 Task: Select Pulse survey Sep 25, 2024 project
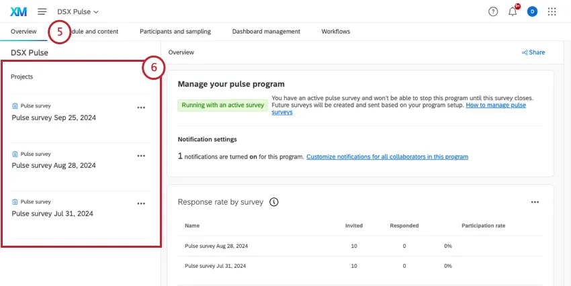(x=53, y=117)
